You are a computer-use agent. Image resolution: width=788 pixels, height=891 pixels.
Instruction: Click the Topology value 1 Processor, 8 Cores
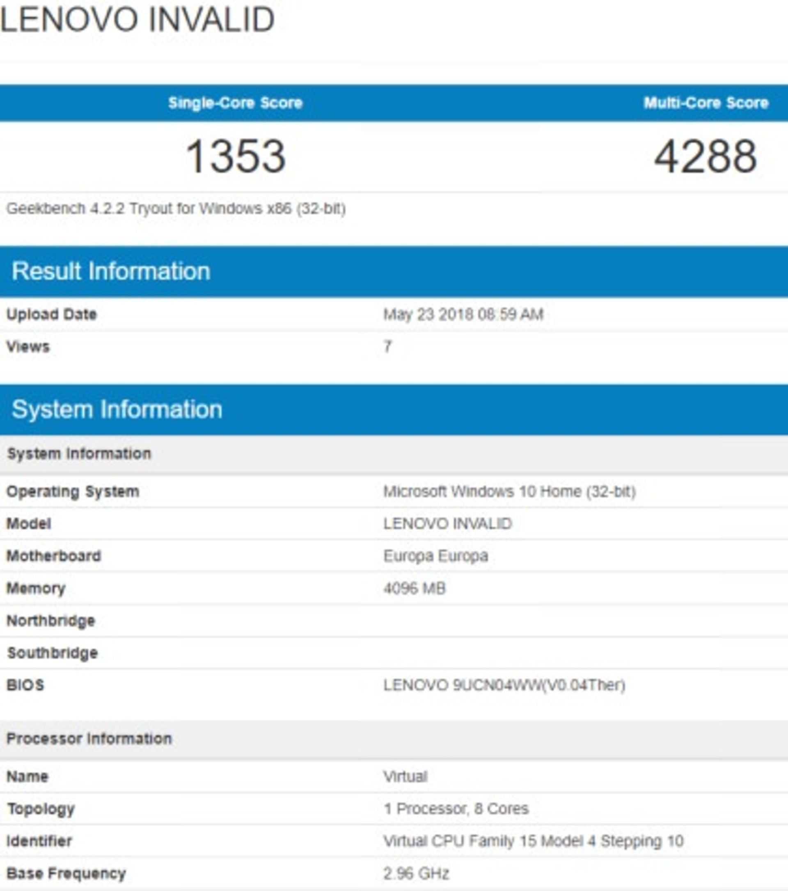(456, 809)
